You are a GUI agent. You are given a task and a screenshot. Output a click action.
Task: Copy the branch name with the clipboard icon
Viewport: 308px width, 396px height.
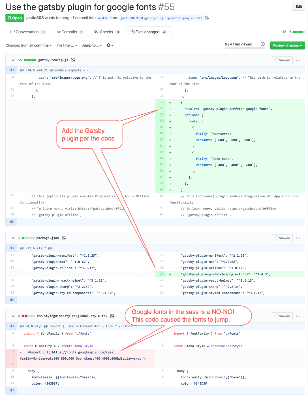207,18
